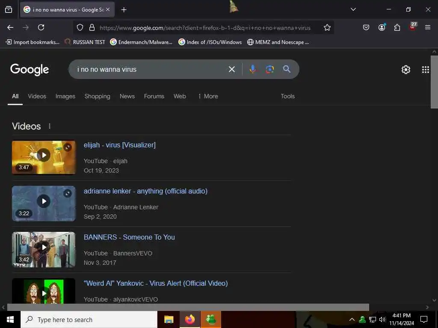Image resolution: width=438 pixels, height=328 pixels.
Task: Open Endermanch/Malware bookmark
Action: (x=141, y=42)
